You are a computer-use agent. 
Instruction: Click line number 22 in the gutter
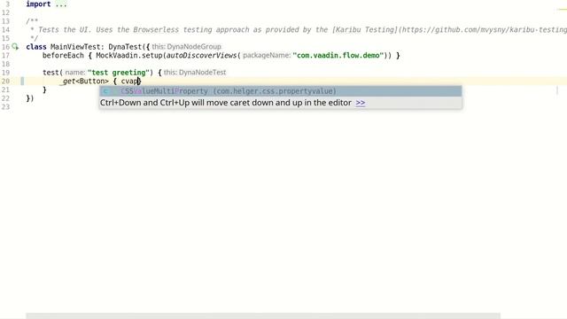(5, 98)
